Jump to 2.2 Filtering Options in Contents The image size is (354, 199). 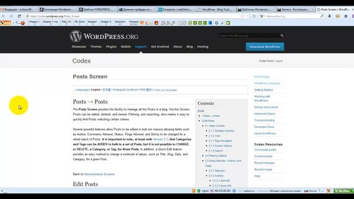tap(216, 156)
